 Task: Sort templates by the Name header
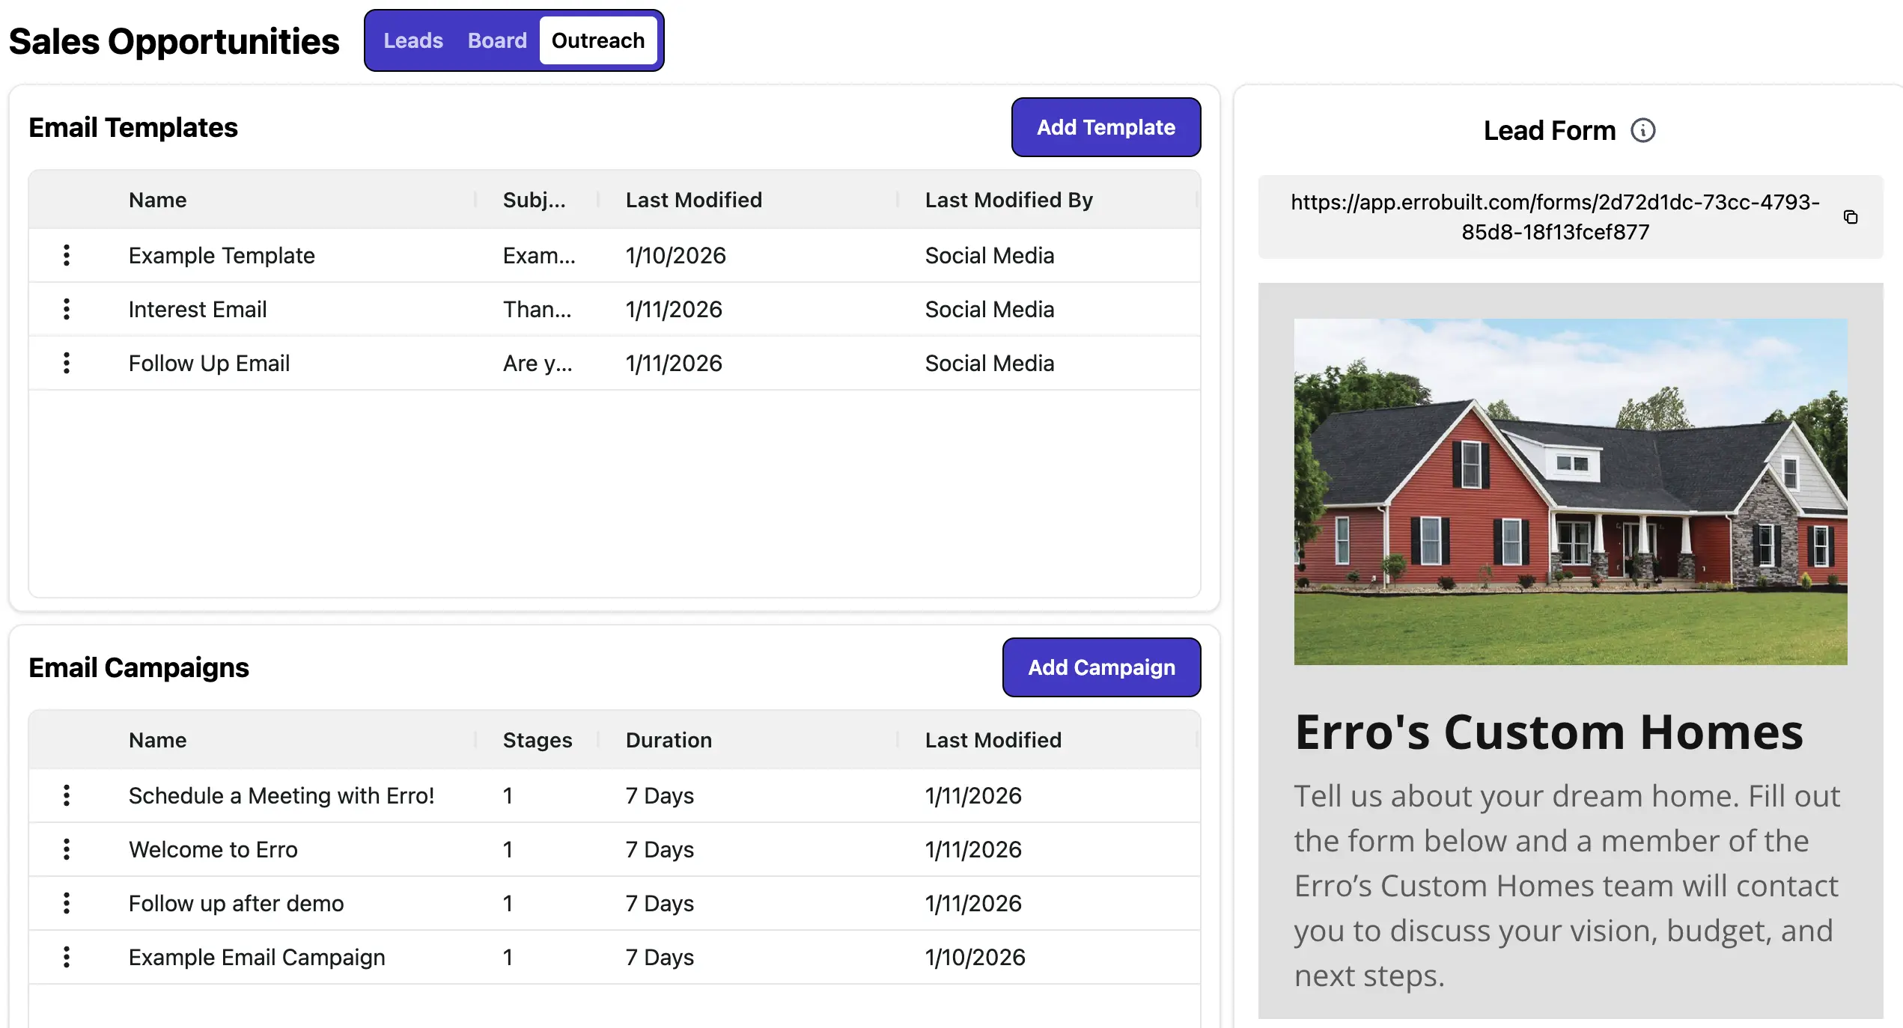pyautogui.click(x=157, y=200)
